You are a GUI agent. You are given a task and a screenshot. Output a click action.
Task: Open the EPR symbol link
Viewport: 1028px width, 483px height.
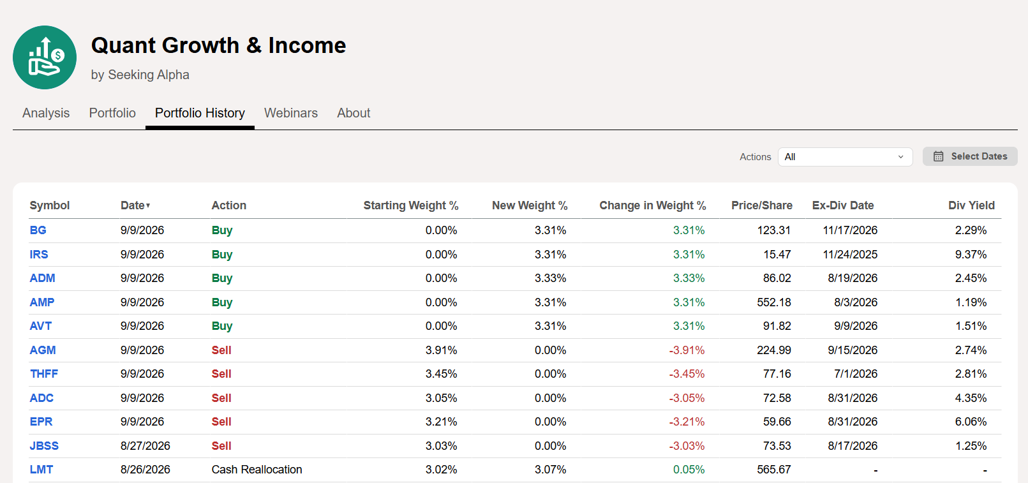point(41,422)
